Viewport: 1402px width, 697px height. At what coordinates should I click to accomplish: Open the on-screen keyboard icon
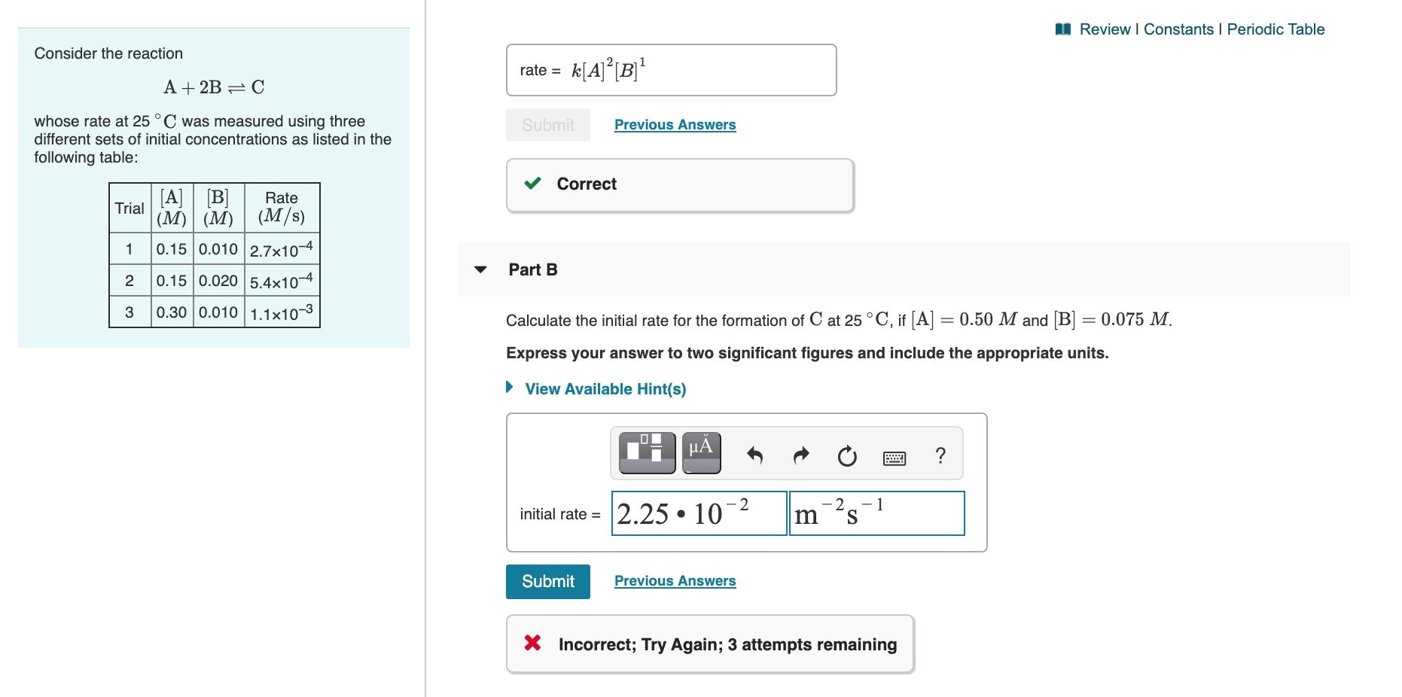click(x=893, y=456)
